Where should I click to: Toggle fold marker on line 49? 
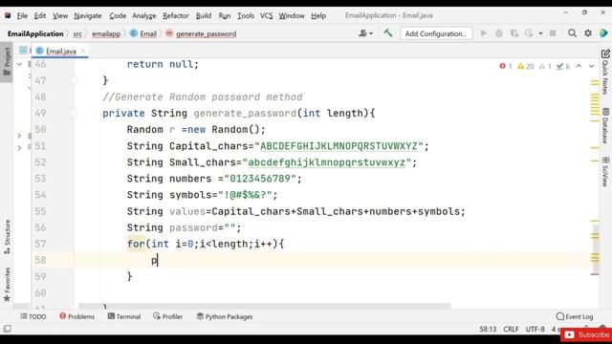coord(74,113)
